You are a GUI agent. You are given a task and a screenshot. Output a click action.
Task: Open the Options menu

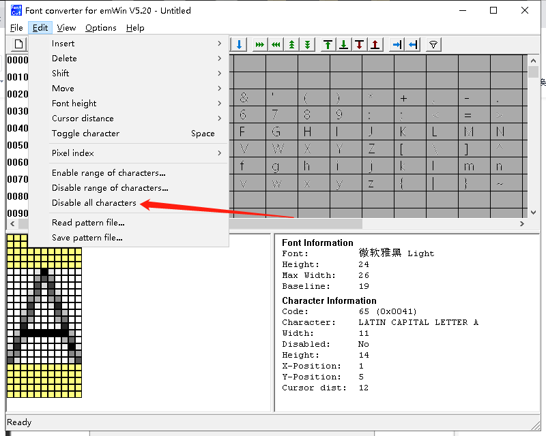pyautogui.click(x=101, y=28)
